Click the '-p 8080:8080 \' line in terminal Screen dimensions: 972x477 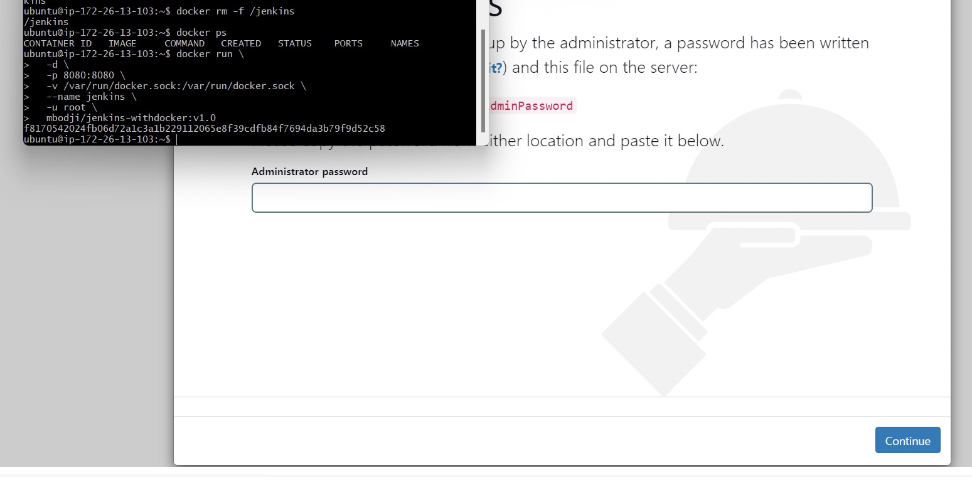(75, 75)
